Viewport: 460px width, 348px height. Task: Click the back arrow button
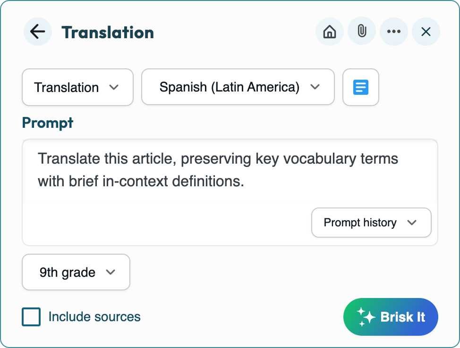[37, 32]
